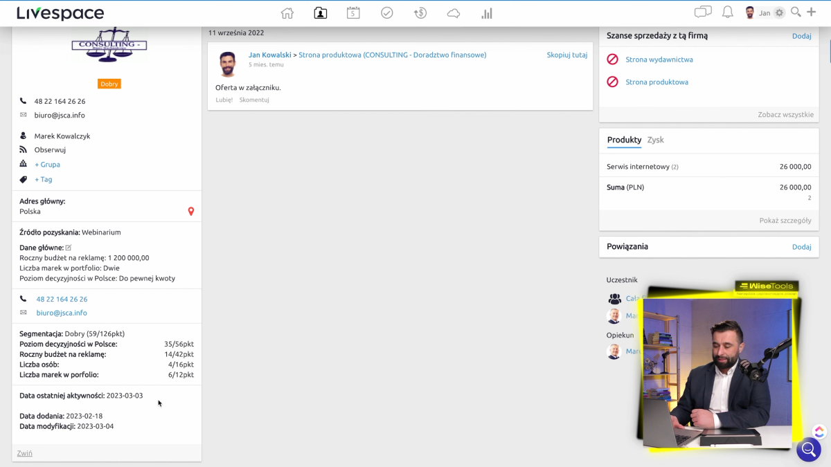Open the Contacts module icon
Viewport: 831px width, 467px height.
[x=320, y=13]
